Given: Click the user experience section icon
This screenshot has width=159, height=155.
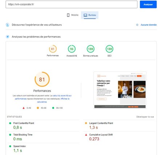Looking at the screenshot, I should (8, 25).
